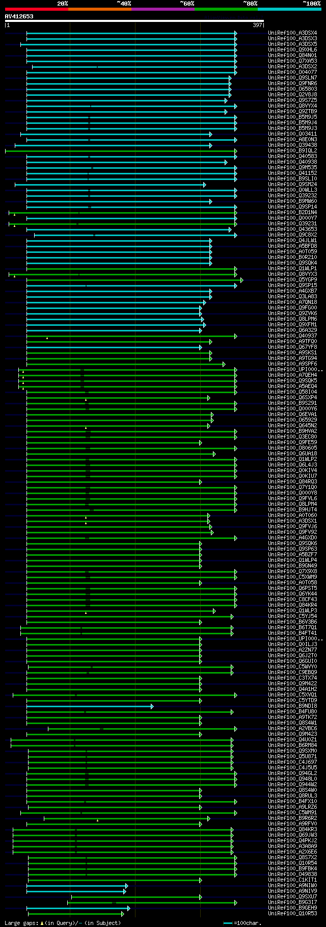Open hit UniRef100_B6V3B6

pos(292,622)
